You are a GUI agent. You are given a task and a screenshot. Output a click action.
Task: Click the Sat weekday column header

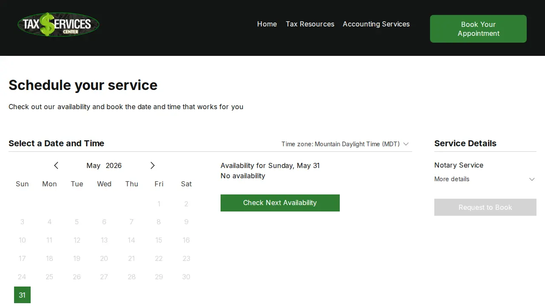[186, 184]
